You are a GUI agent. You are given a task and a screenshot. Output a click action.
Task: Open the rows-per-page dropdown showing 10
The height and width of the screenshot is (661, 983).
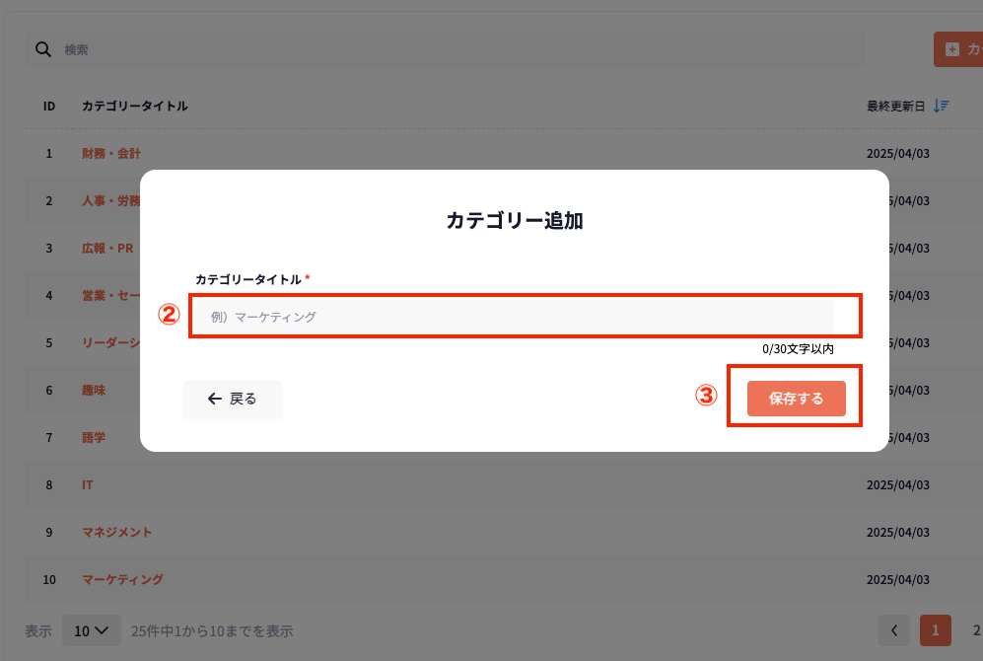pos(91,630)
